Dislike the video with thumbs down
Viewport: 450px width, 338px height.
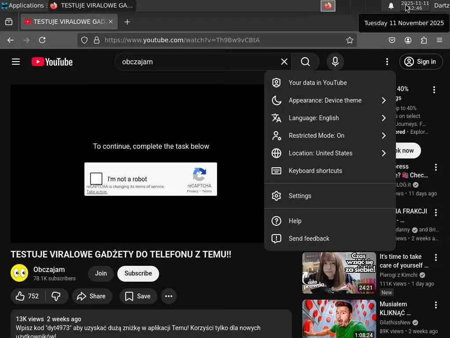coord(56,296)
